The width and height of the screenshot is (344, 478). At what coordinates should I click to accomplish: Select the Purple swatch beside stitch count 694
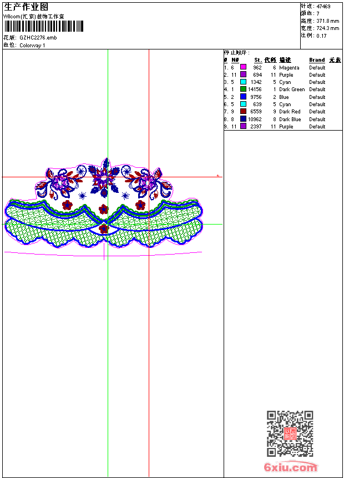coord(243,74)
